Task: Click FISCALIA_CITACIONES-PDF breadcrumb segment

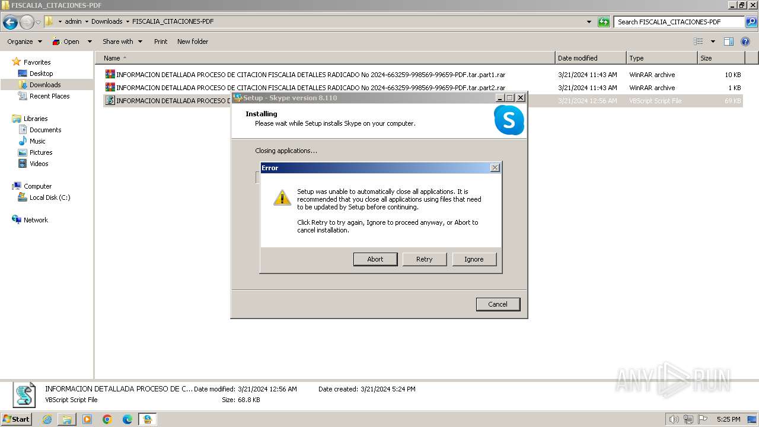Action: (173, 21)
